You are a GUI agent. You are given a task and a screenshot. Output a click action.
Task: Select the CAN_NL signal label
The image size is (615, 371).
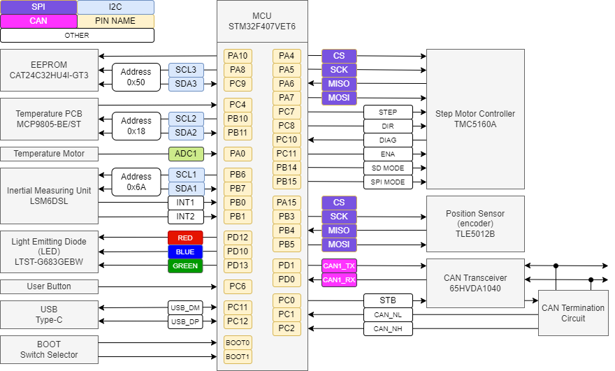click(388, 315)
